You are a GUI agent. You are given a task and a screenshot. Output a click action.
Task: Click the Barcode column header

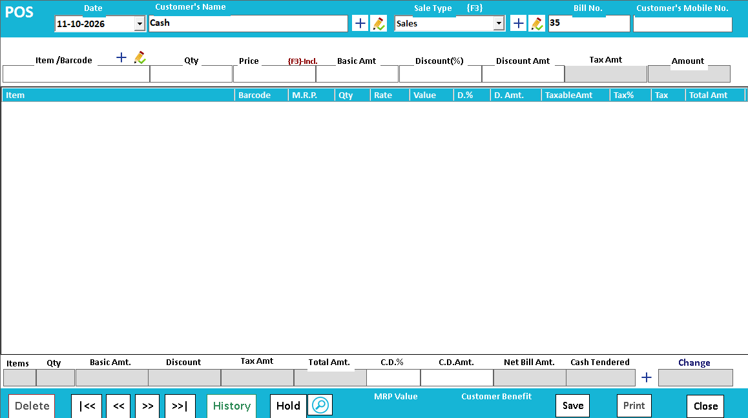tap(262, 95)
